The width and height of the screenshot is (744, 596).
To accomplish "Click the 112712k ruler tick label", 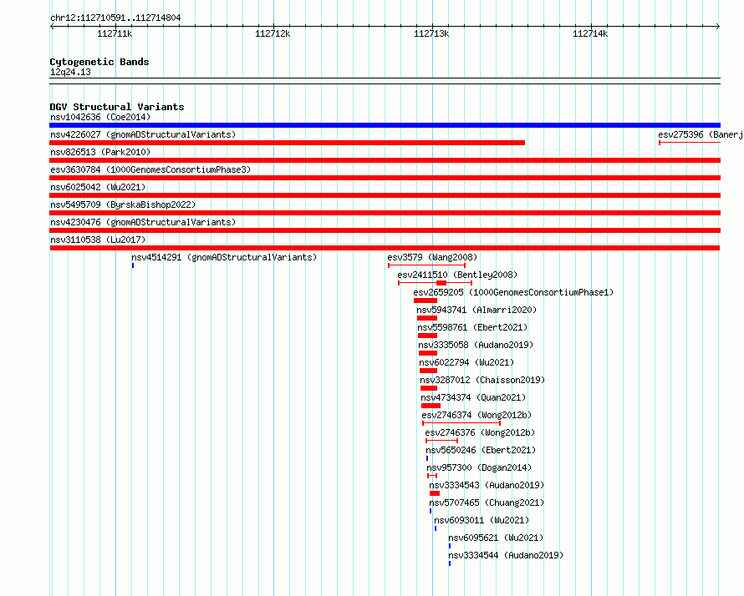I will pyautogui.click(x=273, y=33).
